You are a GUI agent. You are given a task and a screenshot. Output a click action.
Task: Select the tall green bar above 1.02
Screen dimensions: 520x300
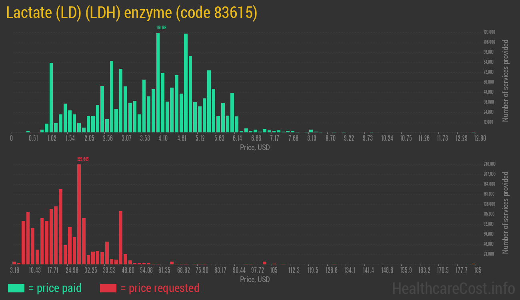(51, 97)
